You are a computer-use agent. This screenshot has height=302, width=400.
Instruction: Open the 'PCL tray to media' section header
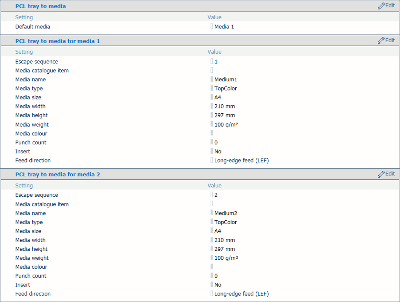tap(40, 6)
